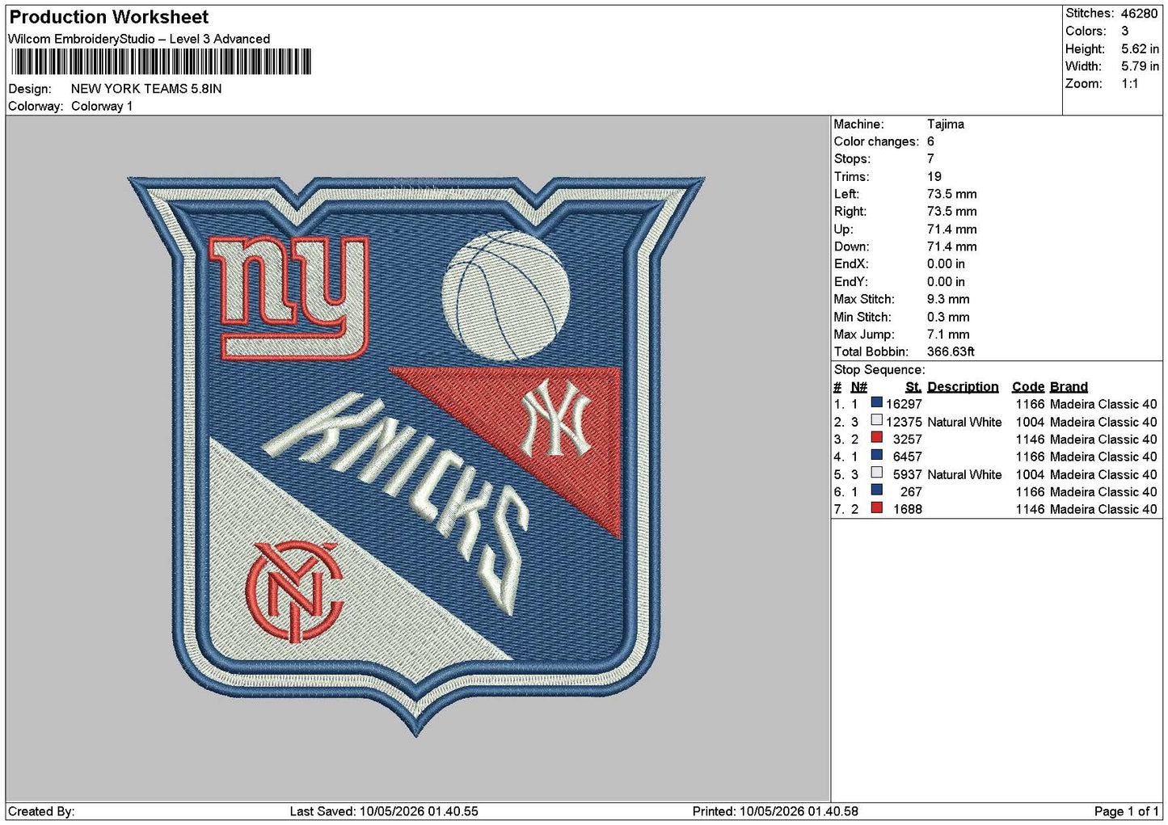The height and width of the screenshot is (825, 1168).
Task: Click the Trims value 19
Action: (934, 176)
